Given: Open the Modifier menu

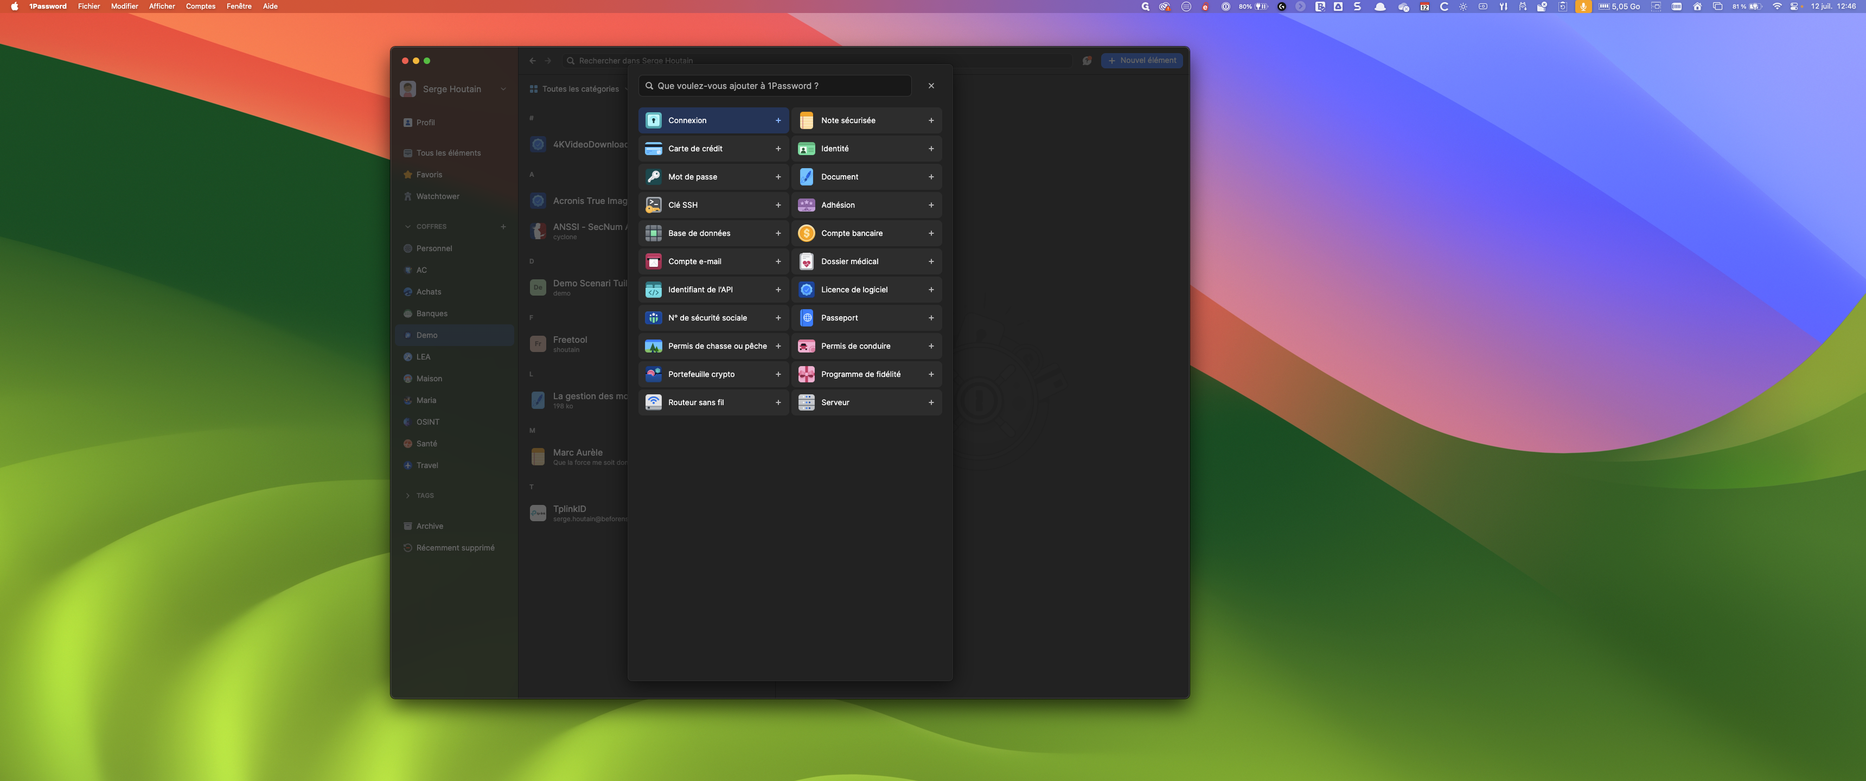Looking at the screenshot, I should coord(124,7).
